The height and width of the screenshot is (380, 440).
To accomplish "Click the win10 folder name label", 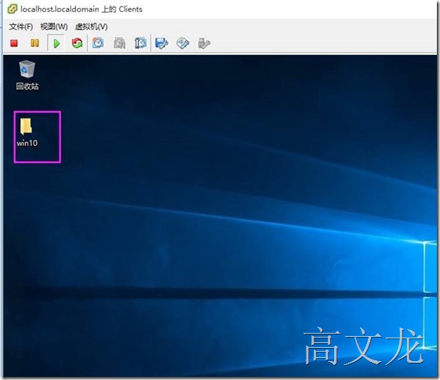I will [x=27, y=143].
